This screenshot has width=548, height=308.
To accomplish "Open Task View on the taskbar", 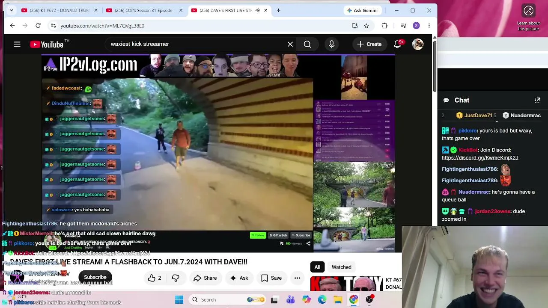I will click(274, 300).
